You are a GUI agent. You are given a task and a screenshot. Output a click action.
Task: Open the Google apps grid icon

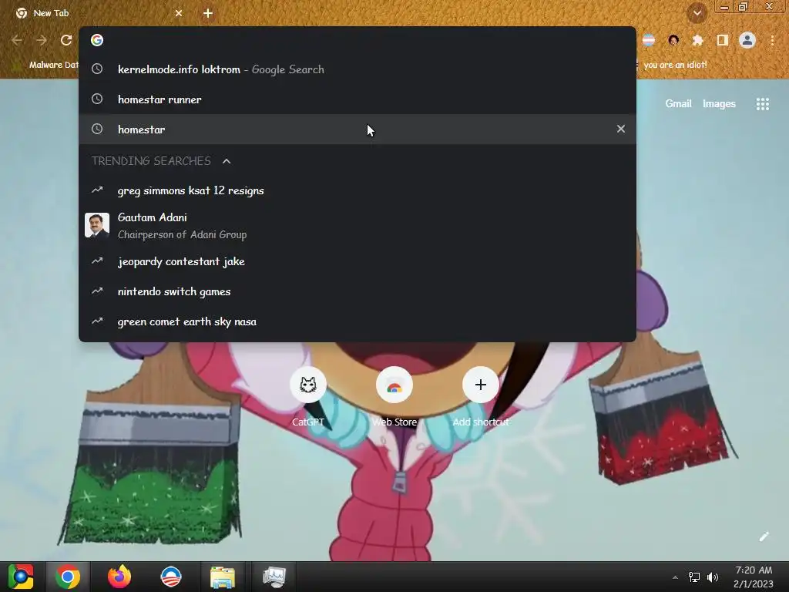pyautogui.click(x=762, y=104)
